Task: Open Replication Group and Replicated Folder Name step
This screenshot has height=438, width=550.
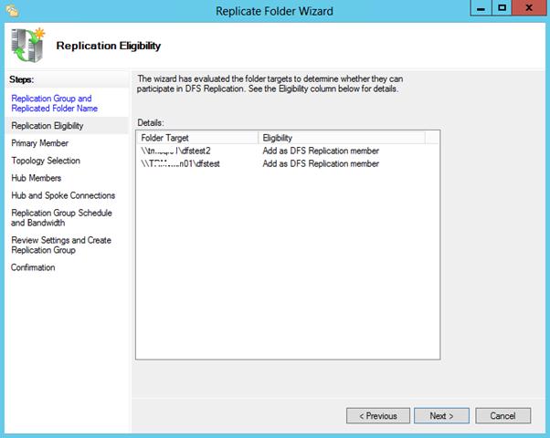Action: click(51, 103)
